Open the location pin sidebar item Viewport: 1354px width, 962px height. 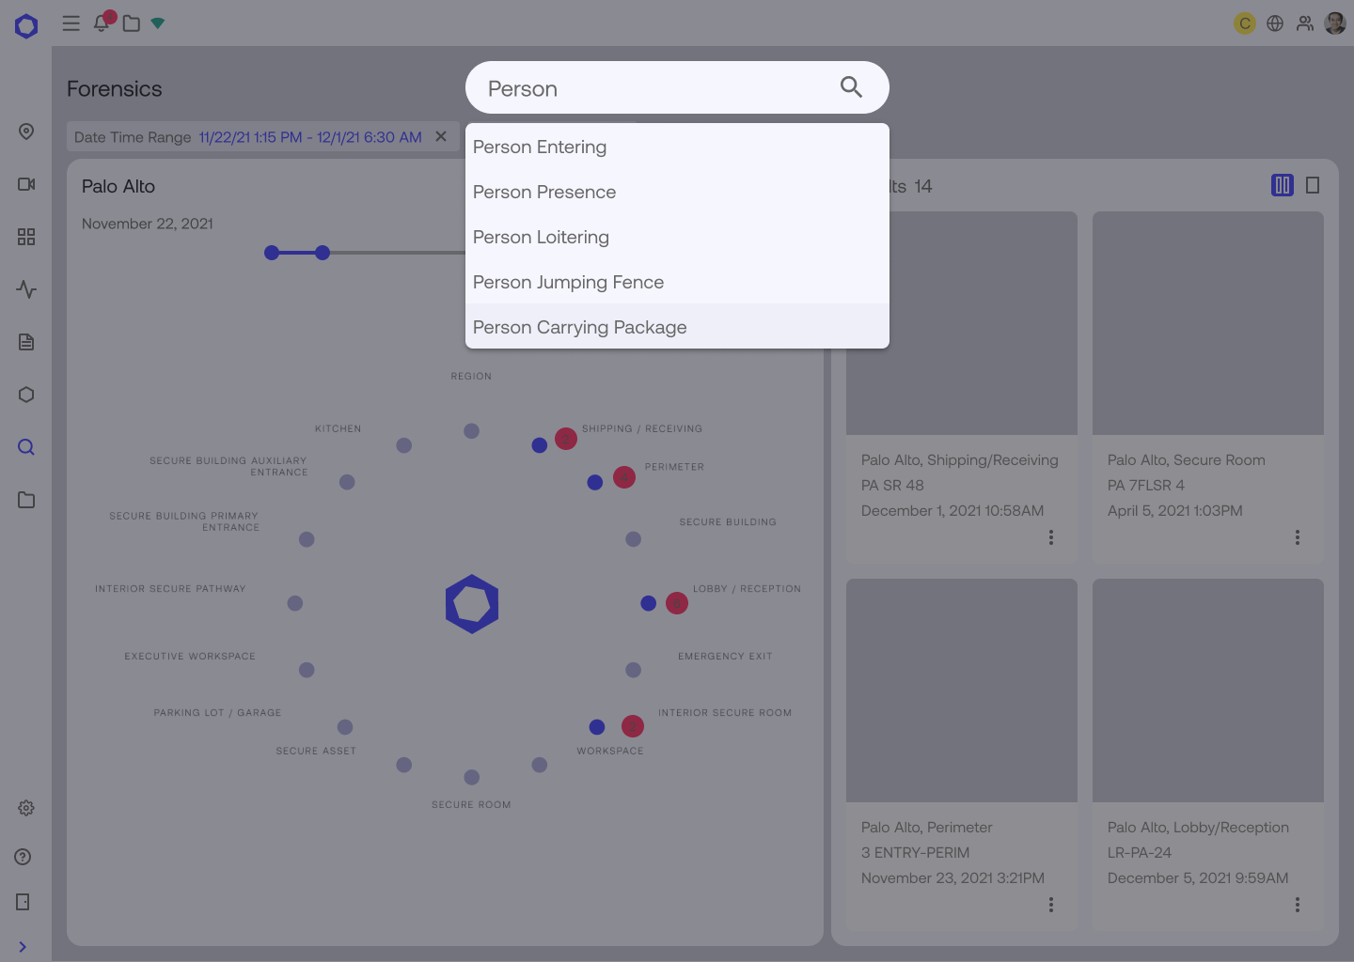point(26,132)
